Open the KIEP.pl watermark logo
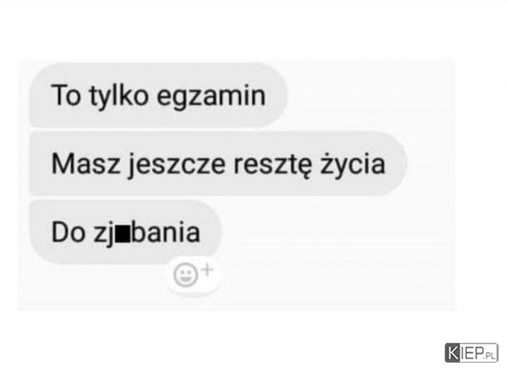This screenshot has width=507, height=371. (471, 353)
